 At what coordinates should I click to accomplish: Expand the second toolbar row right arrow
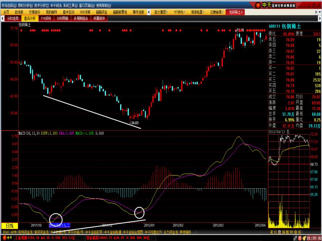pyautogui.click(x=319, y=18)
